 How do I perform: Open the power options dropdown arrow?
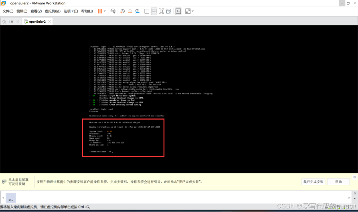pyautogui.click(x=105, y=11)
